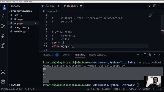This screenshot has height=92, width=164.
Task: Click the presenter webcam thumbnail
Action: 152,82
